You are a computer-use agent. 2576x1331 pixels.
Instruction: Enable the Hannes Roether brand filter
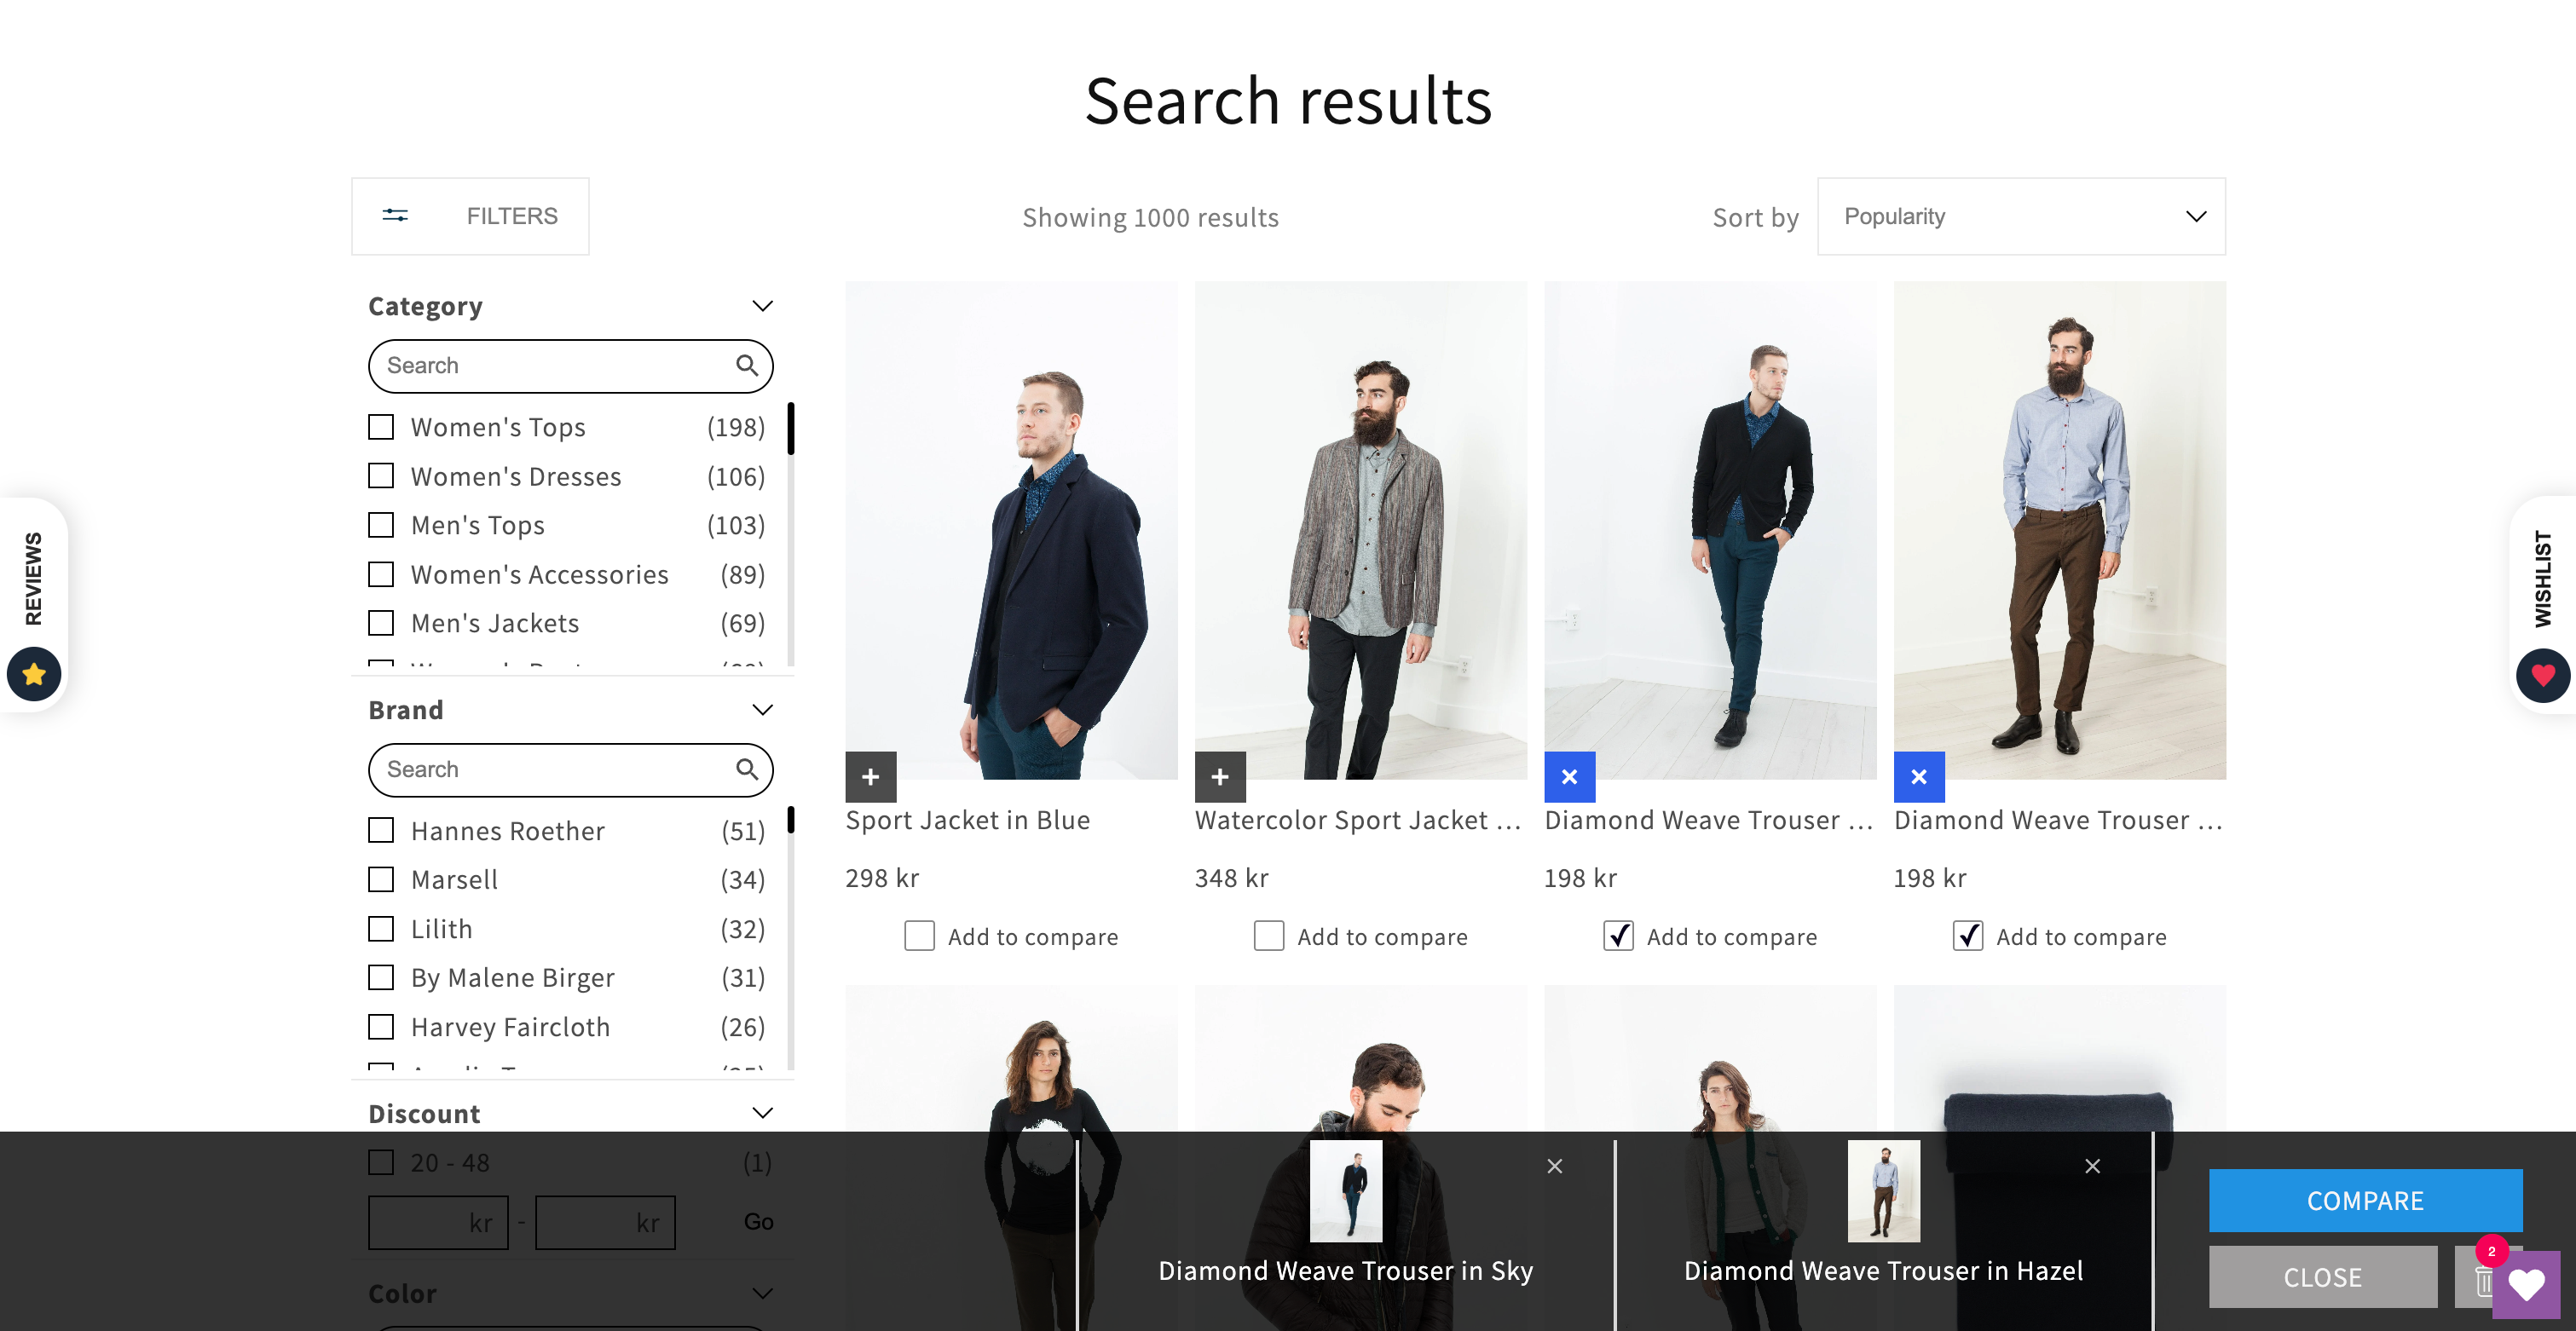(x=381, y=831)
